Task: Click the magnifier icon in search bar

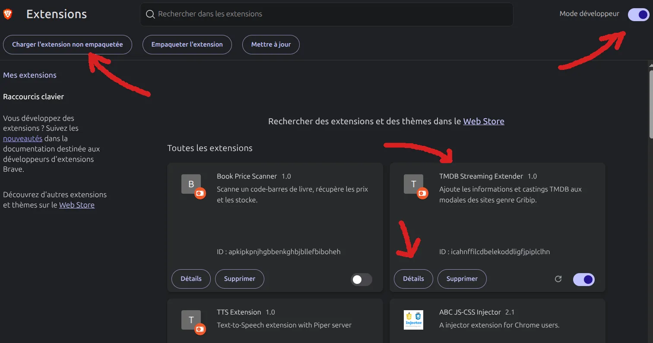Action: coord(150,14)
